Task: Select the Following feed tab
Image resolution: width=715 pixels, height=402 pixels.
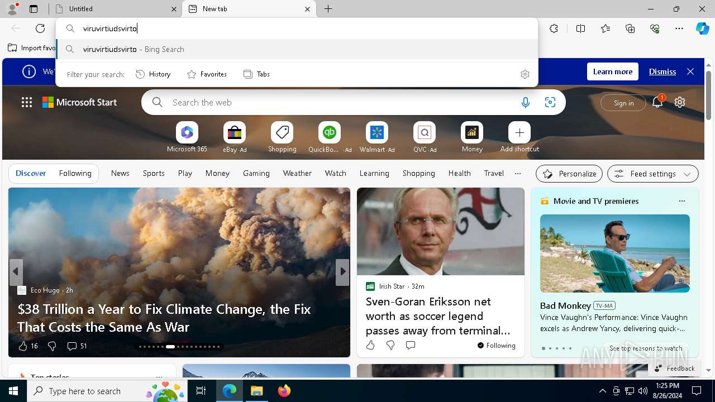Action: [75, 173]
